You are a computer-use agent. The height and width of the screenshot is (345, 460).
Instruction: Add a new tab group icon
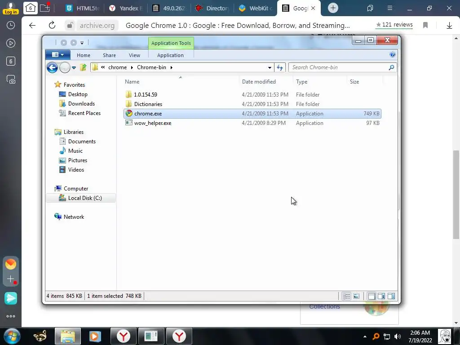(x=45, y=8)
